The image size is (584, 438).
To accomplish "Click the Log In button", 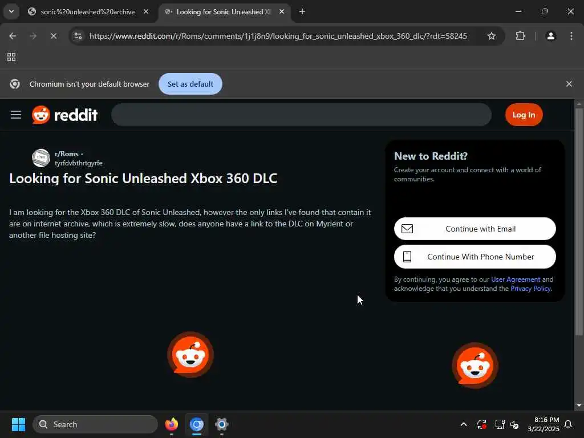I will pyautogui.click(x=524, y=115).
